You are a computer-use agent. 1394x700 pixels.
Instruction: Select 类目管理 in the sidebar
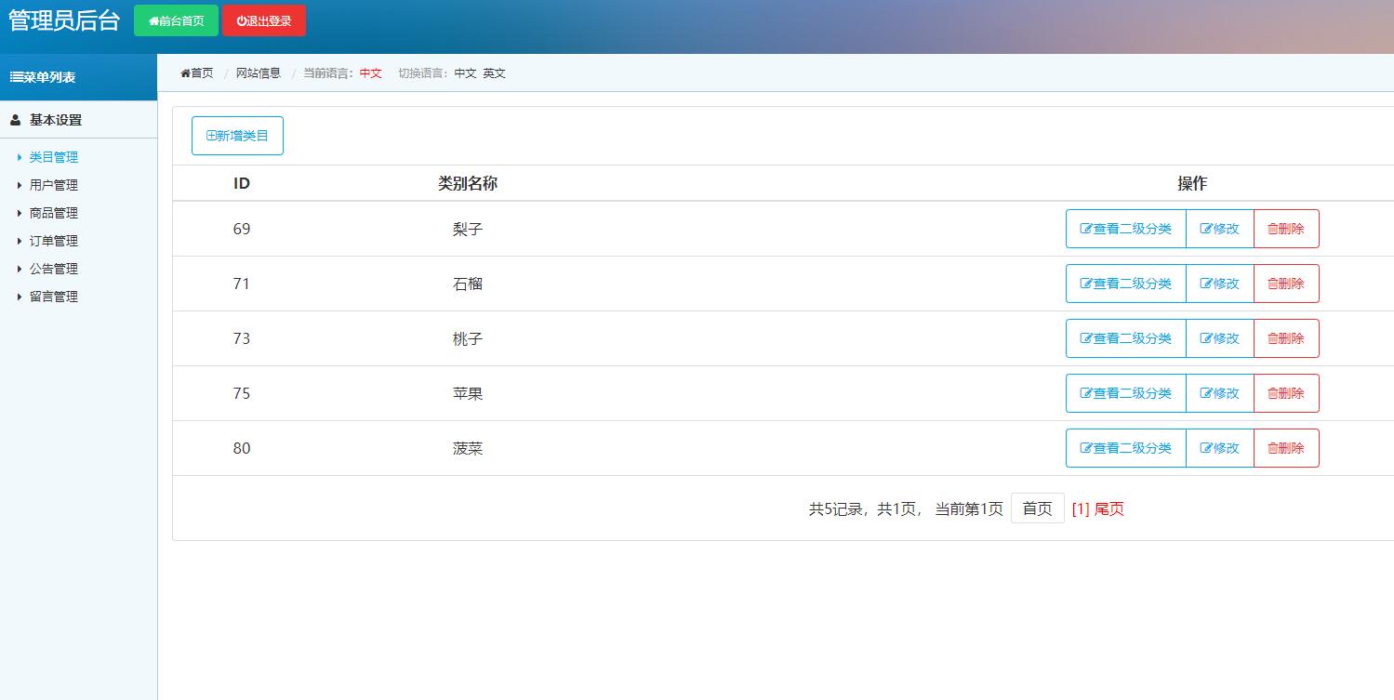click(54, 157)
